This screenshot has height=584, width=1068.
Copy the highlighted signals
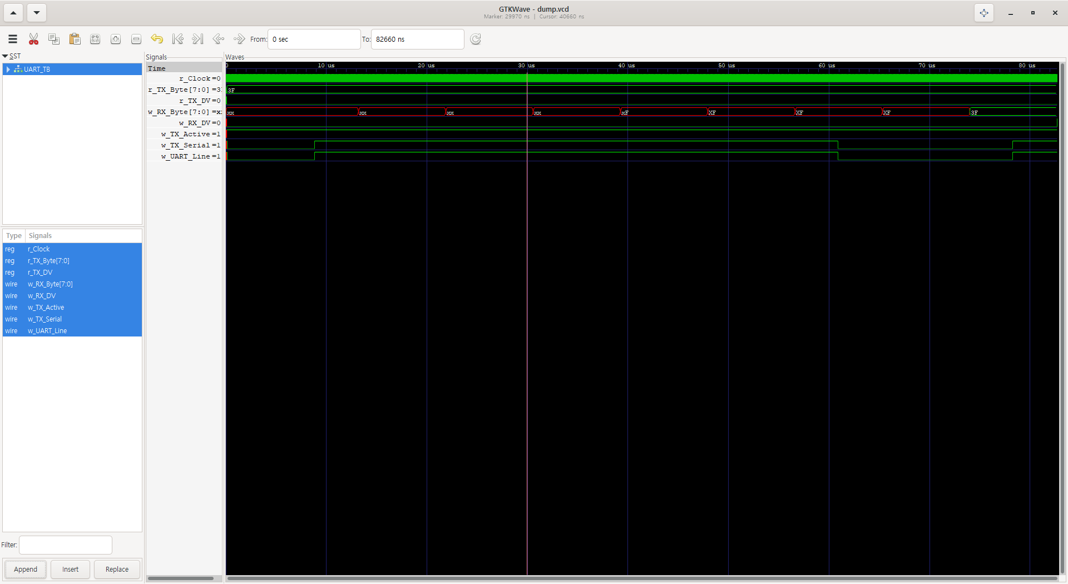(x=54, y=39)
